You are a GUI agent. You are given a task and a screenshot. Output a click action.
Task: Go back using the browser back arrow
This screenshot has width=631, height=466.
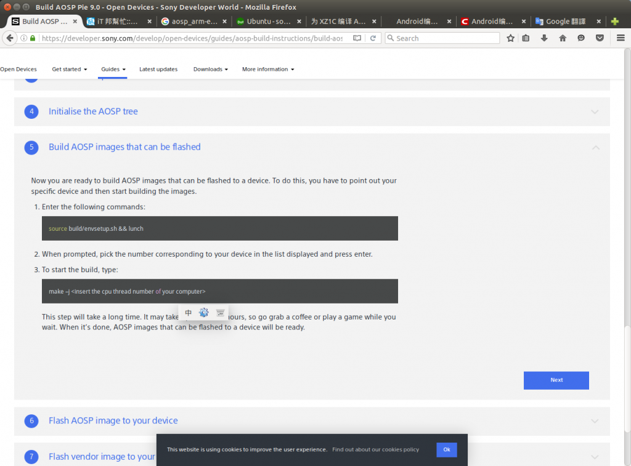10,38
